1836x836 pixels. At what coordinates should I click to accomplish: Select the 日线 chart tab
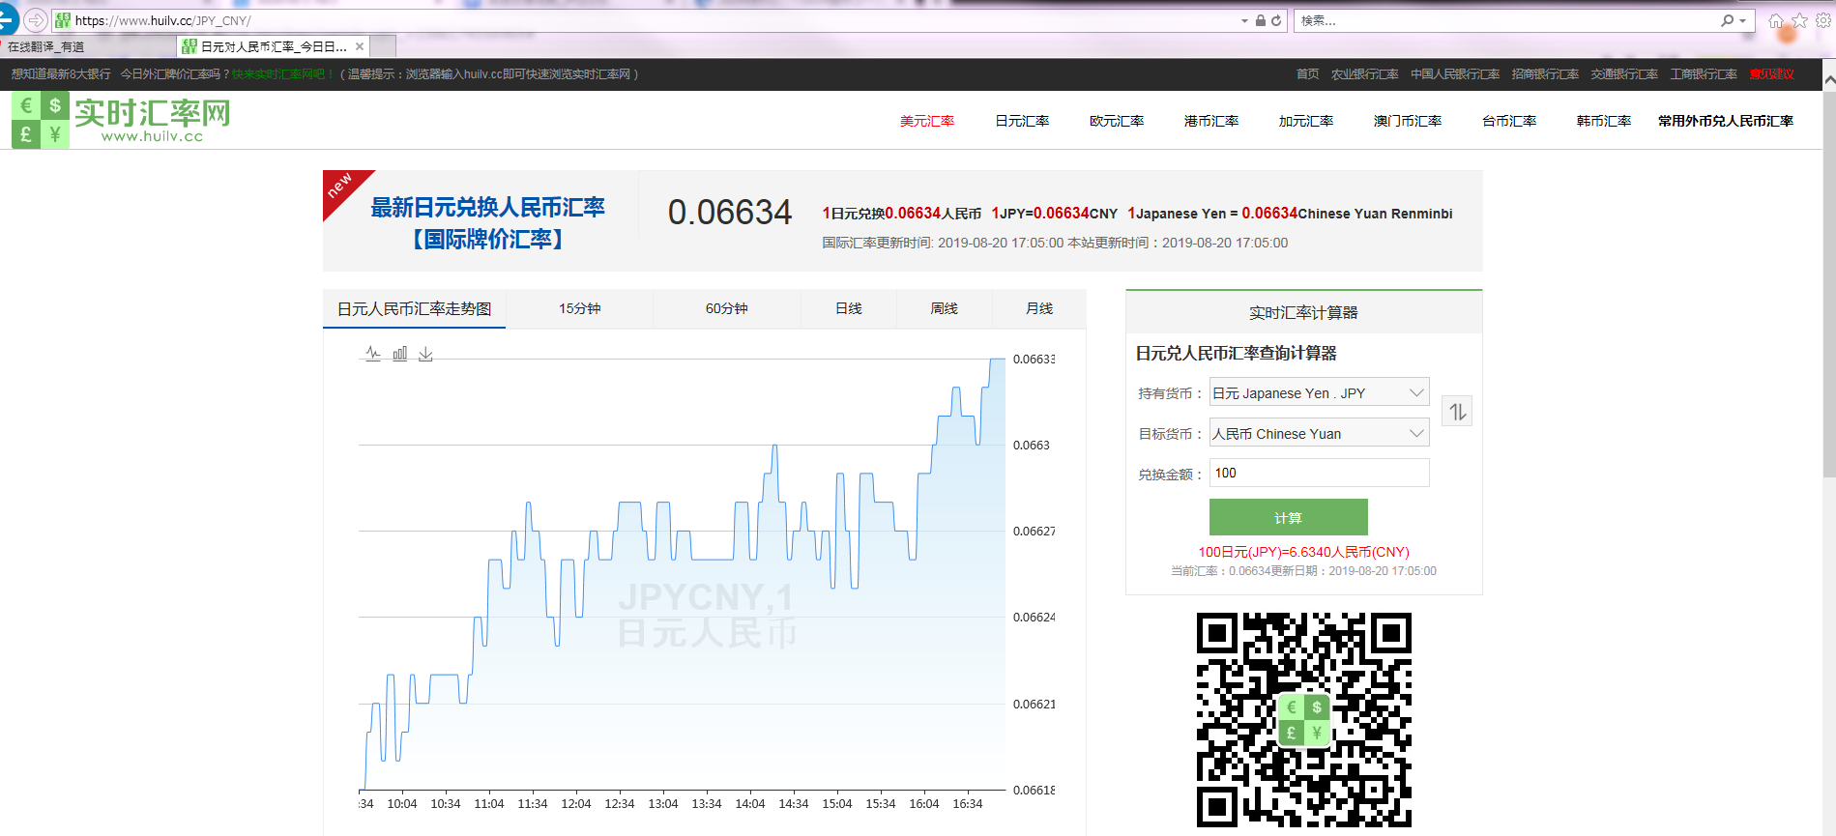point(848,308)
